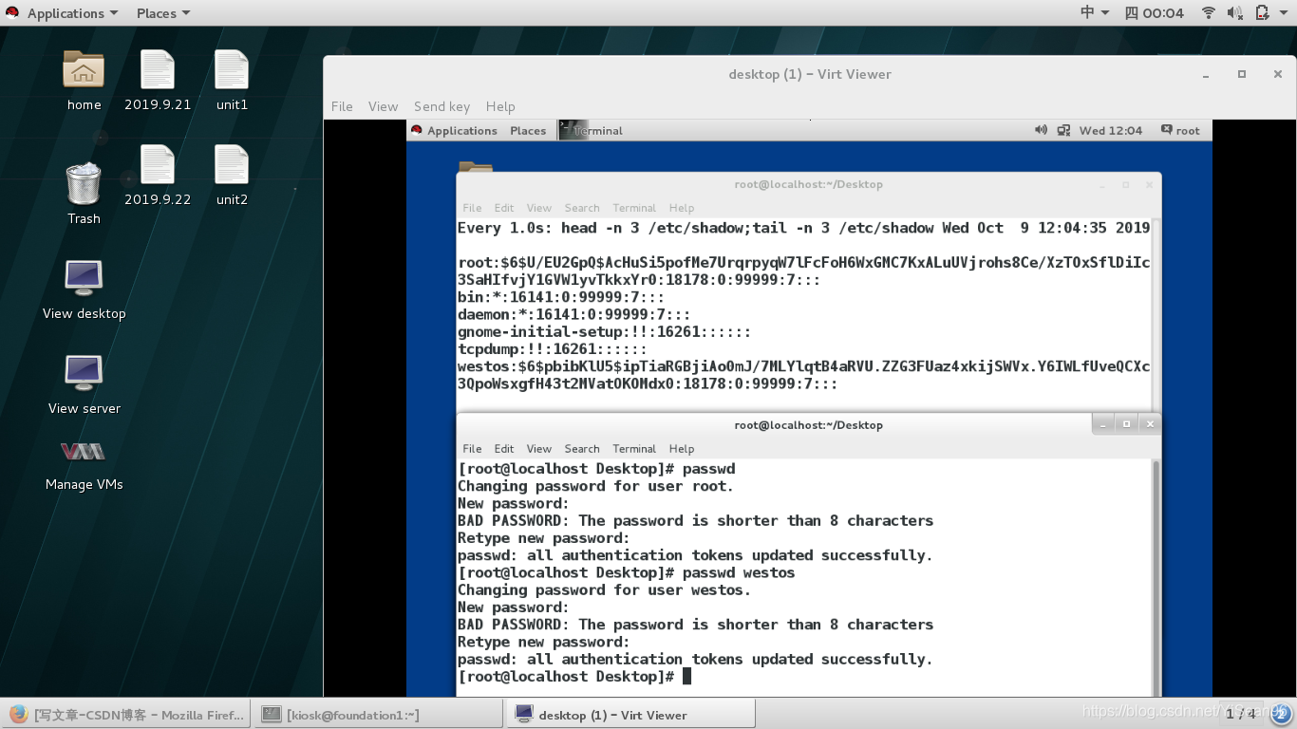Open the 2019.9.21 file icon
The height and width of the screenshot is (729, 1297).
click(x=158, y=71)
